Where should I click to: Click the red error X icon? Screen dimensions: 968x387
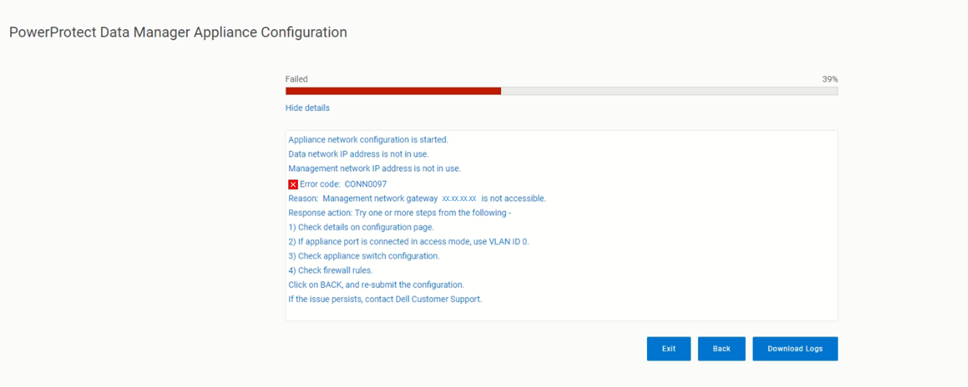(x=293, y=184)
